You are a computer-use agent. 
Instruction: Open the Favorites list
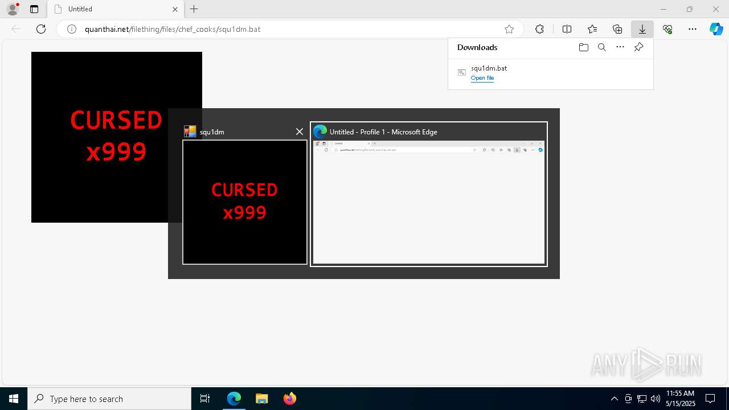pyautogui.click(x=592, y=29)
